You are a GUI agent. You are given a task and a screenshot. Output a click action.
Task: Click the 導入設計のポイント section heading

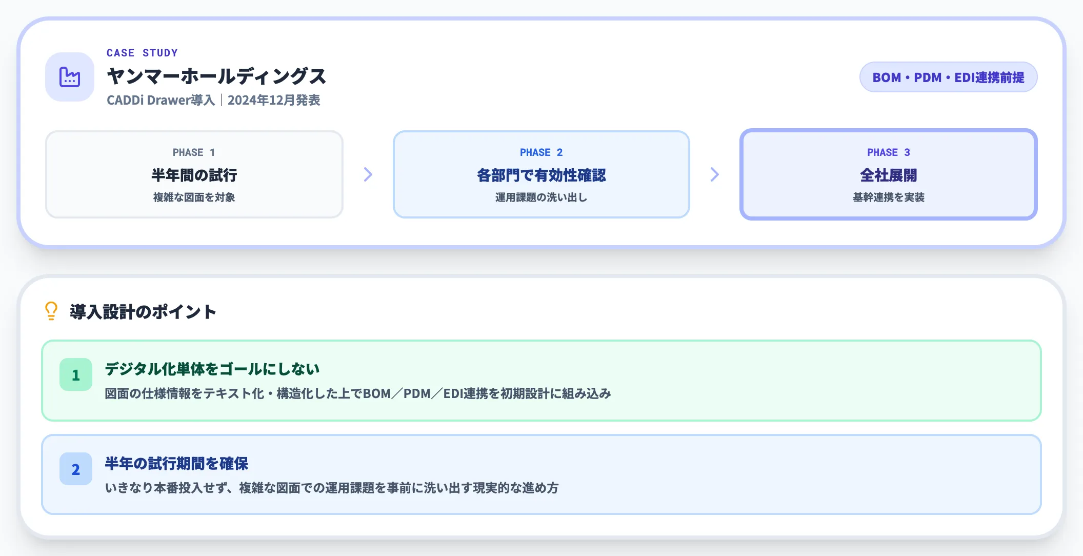(x=143, y=311)
